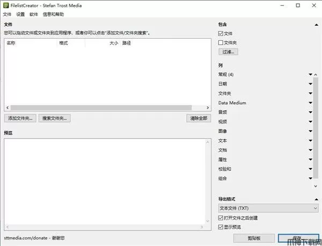Image resolution: width=322 pixels, height=246 pixels.
Task: Click file list scroll right arrow
Action: [x=208, y=107]
